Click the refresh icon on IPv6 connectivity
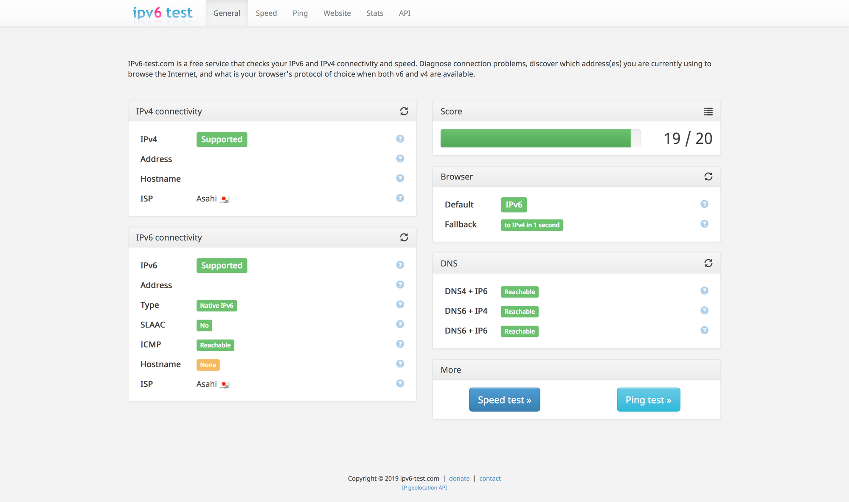This screenshot has width=849, height=502. [404, 237]
